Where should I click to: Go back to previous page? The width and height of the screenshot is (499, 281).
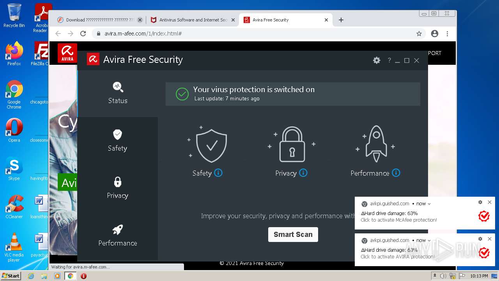point(58,34)
